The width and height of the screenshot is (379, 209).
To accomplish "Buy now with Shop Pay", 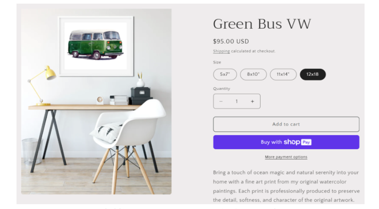I will pyautogui.click(x=286, y=142).
